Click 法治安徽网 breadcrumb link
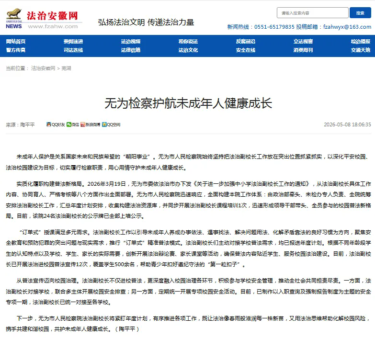Image resolution: width=375 pixels, height=338 pixels. (x=43, y=68)
